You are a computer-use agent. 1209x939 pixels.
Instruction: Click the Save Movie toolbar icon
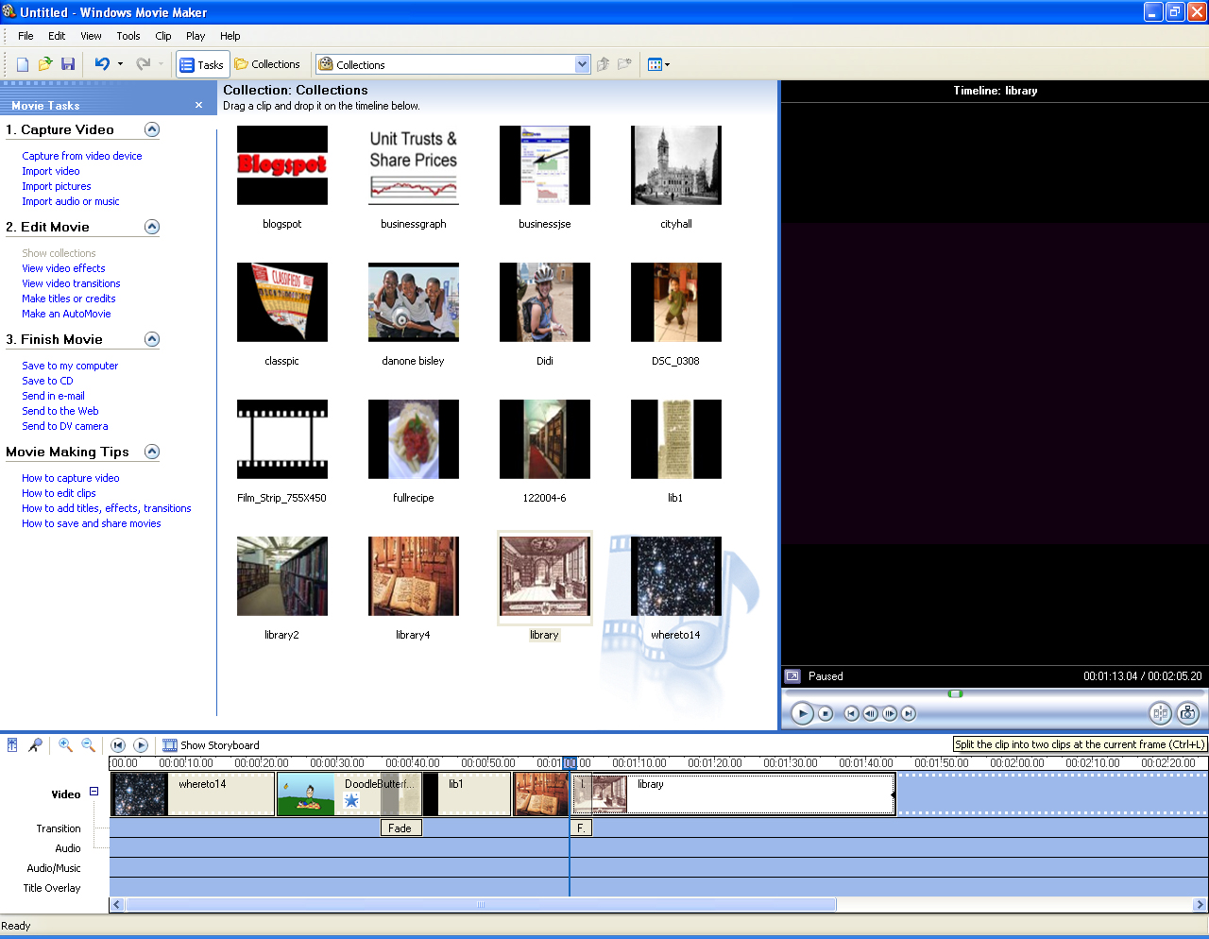(x=67, y=63)
